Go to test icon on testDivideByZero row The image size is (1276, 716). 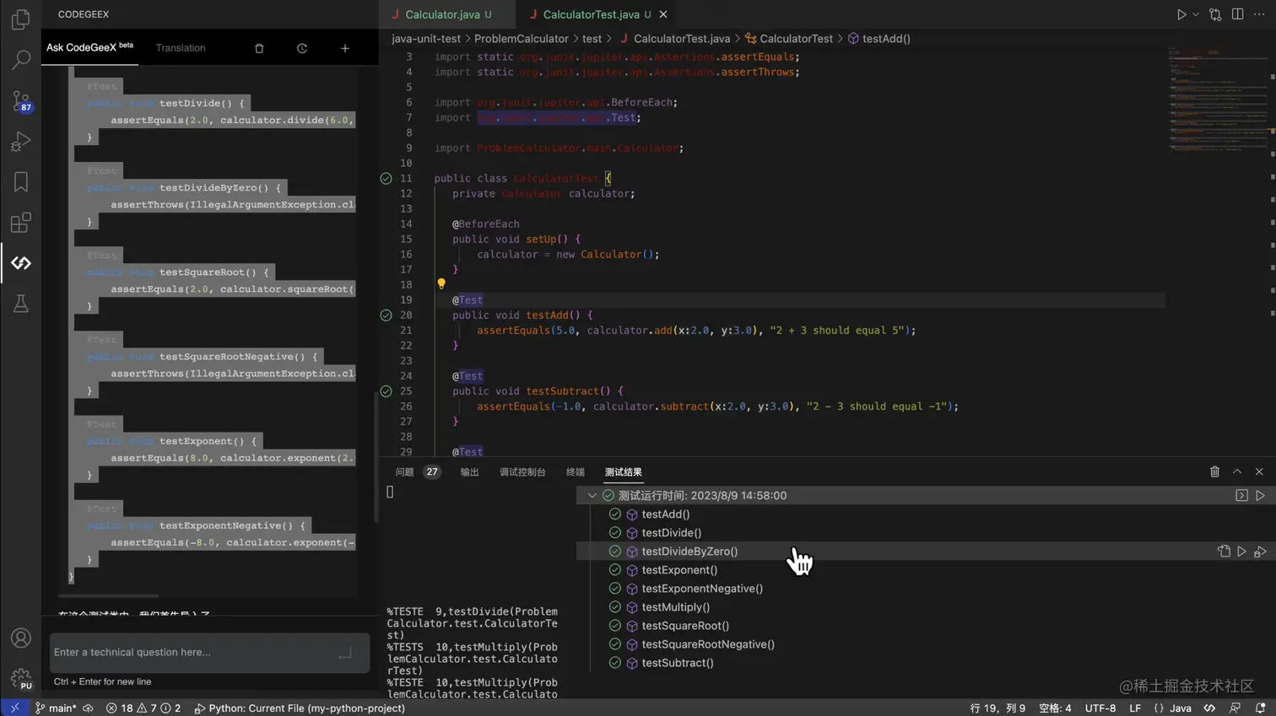click(x=1224, y=552)
